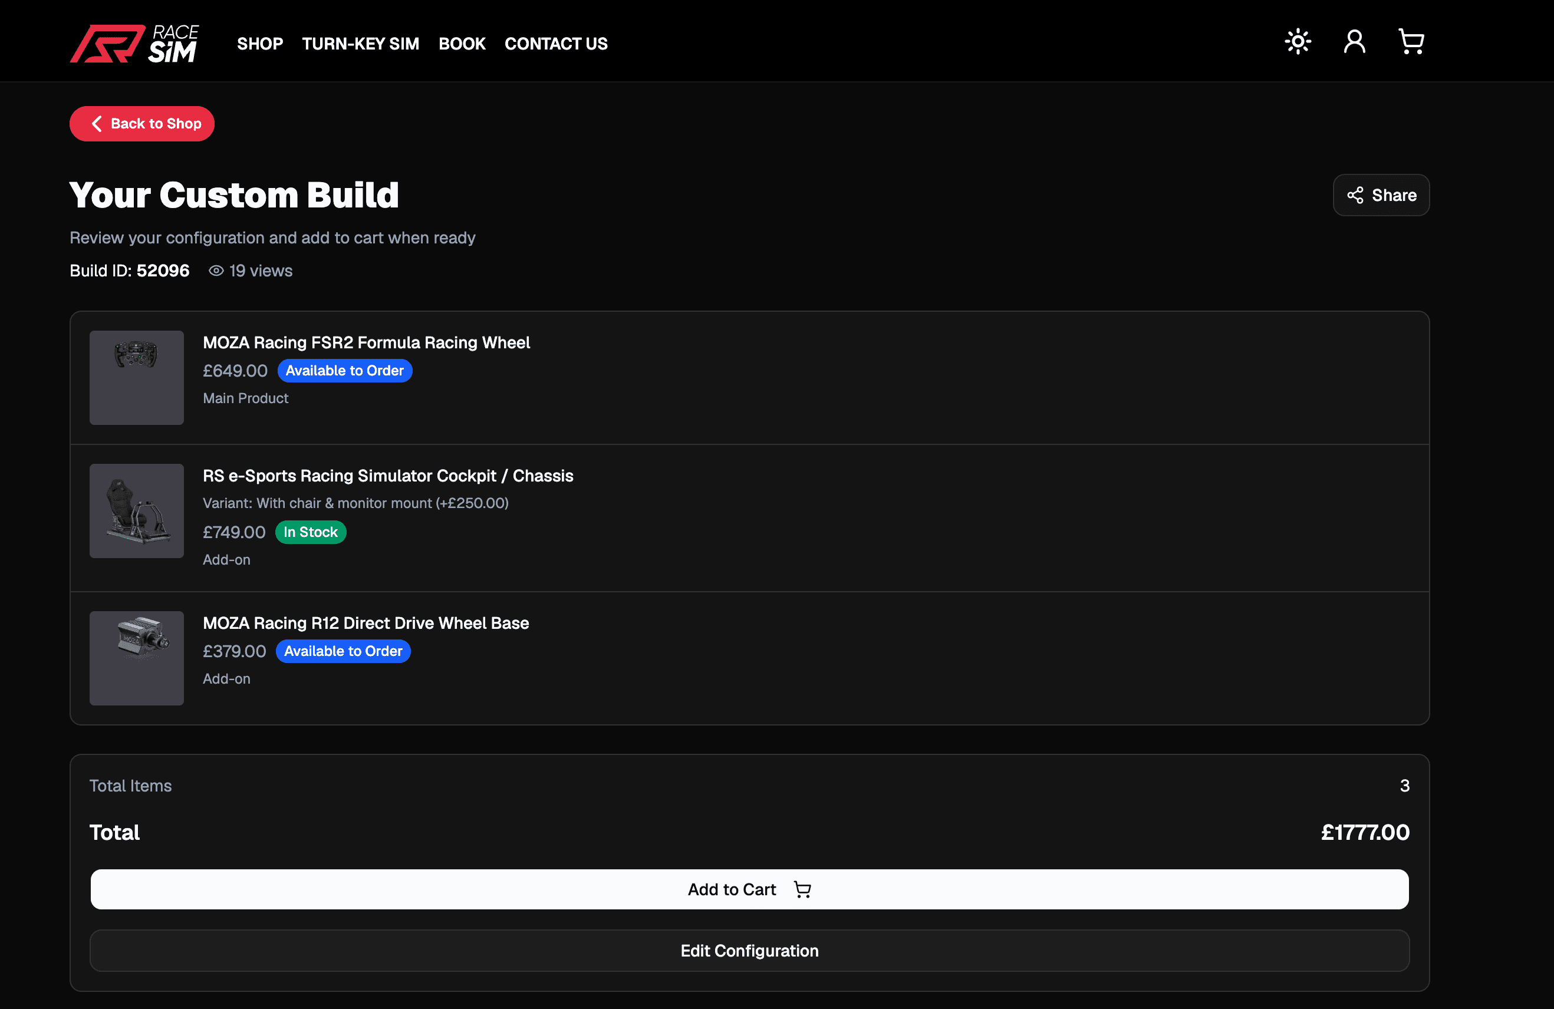Click the Build ID 52096 text
The height and width of the screenshot is (1009, 1554).
129,271
